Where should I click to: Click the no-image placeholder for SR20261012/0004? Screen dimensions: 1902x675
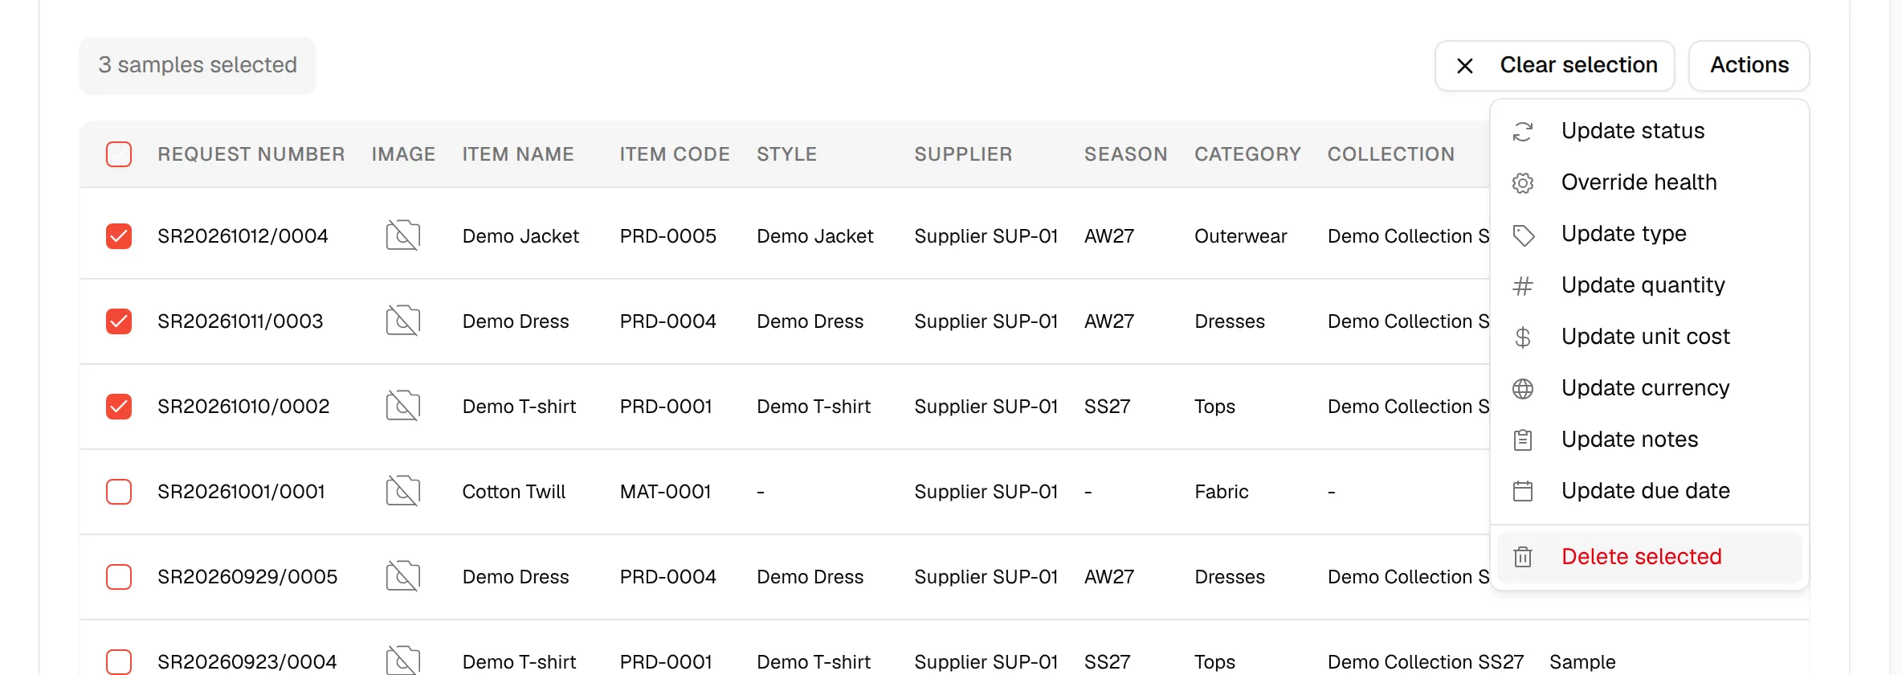point(403,235)
